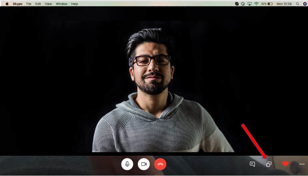
Task: Open the chat conversation panel
Action: [x=252, y=164]
